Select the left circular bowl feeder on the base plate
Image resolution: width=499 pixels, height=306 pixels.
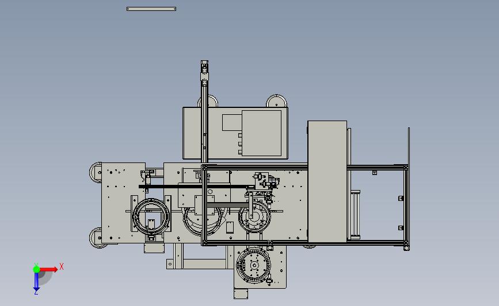point(151,216)
